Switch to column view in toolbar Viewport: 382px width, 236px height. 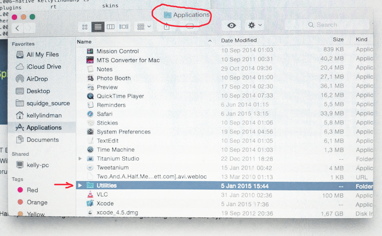click(x=111, y=27)
